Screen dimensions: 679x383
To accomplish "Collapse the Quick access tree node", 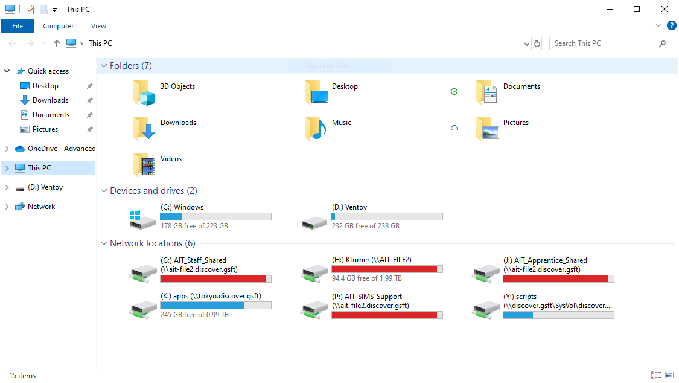I will tap(7, 71).
